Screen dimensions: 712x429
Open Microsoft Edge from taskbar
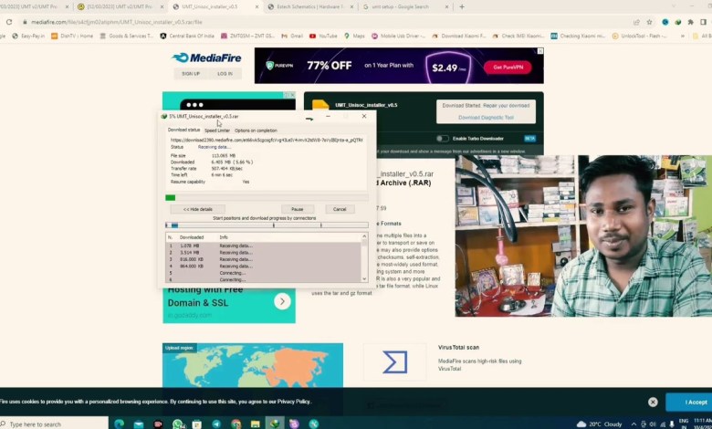[119, 424]
